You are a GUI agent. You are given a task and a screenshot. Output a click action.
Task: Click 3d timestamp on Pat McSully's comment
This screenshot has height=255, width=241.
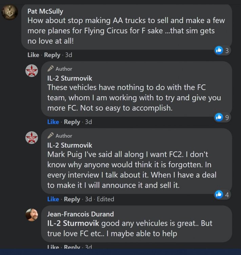click(x=68, y=55)
